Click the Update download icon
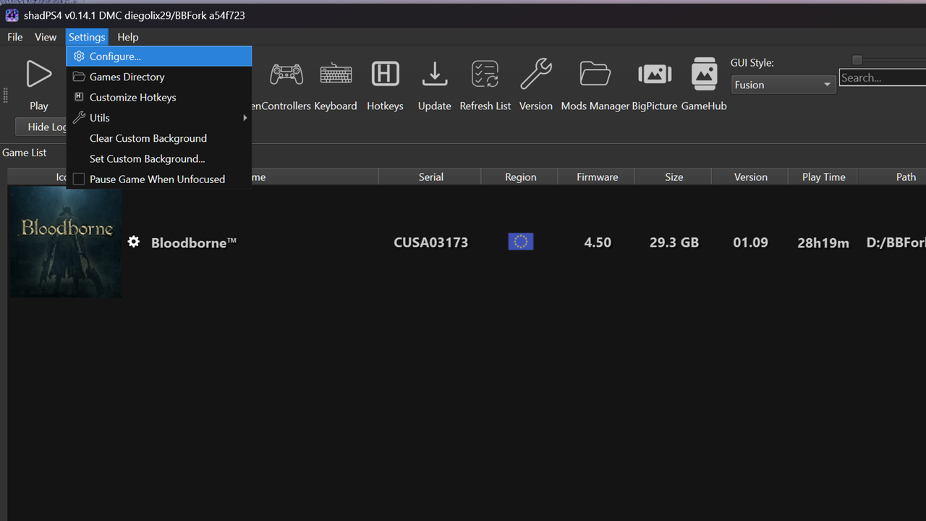926x521 pixels. 434,74
